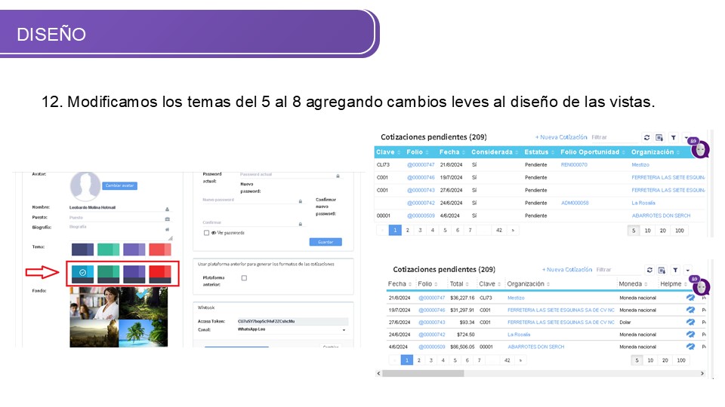Open the more-options caret in lower table toolbar

(x=688, y=270)
